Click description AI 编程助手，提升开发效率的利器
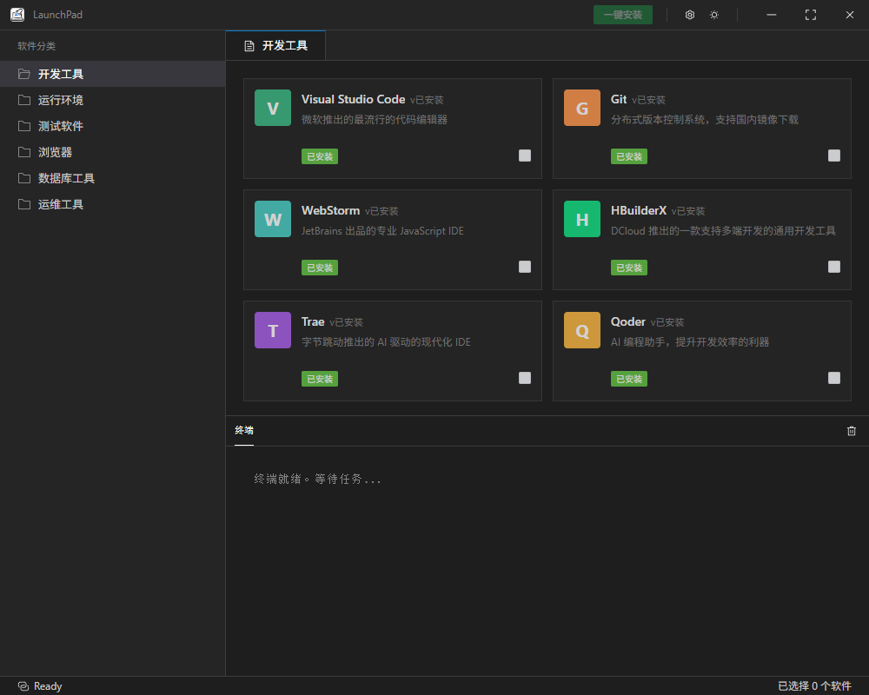 click(690, 342)
